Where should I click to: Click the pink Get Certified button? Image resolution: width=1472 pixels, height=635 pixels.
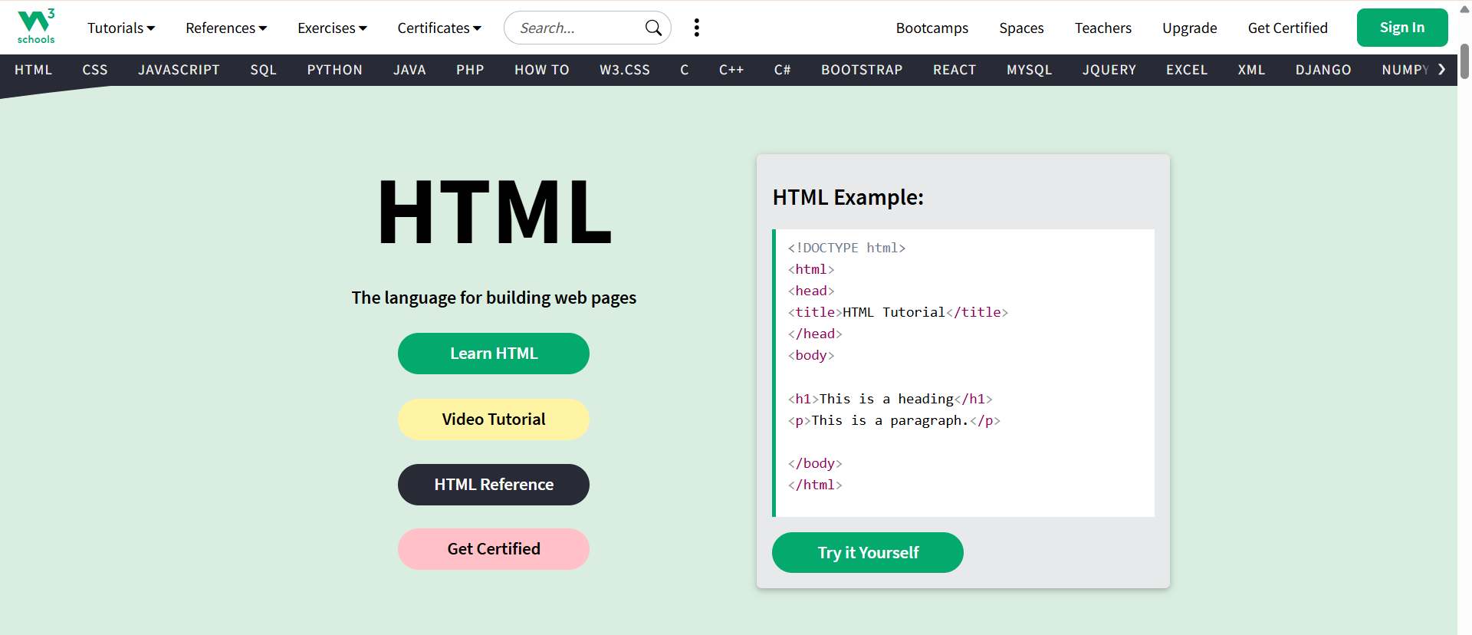pos(493,548)
